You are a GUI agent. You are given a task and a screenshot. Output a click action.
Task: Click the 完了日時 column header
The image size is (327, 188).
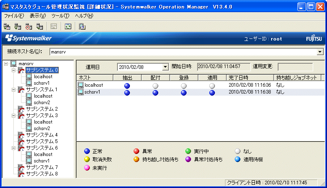click(x=250, y=78)
